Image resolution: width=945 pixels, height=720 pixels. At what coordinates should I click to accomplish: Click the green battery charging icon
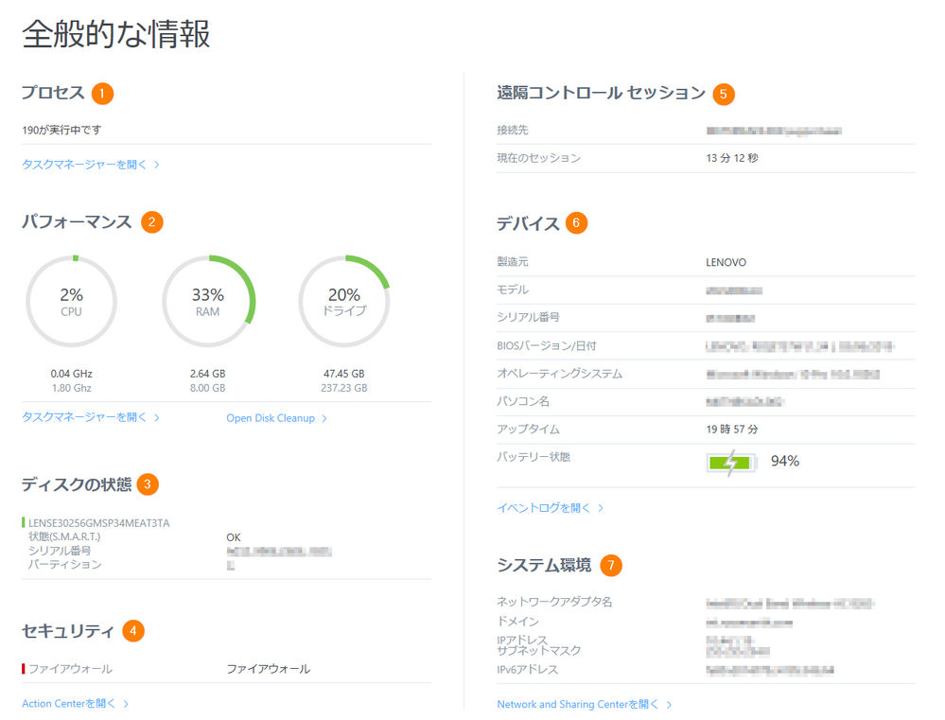731,463
